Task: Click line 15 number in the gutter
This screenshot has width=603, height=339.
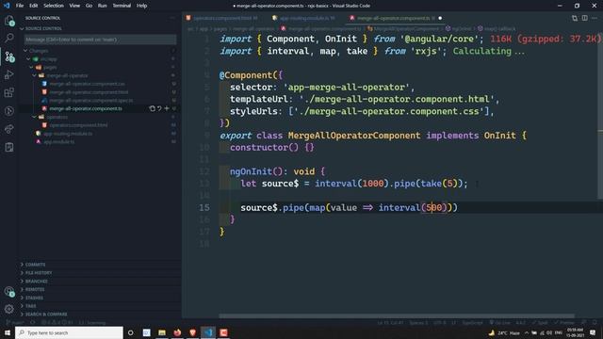Action: [204, 207]
